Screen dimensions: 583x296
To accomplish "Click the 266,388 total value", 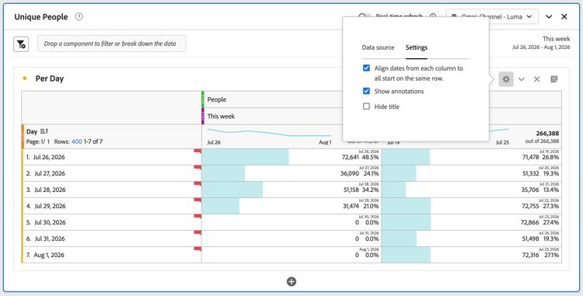I will 547,134.
